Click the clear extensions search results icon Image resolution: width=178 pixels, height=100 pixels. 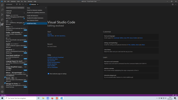[x=23, y=4]
